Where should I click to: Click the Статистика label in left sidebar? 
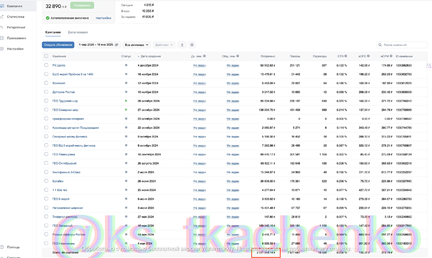pos(16,17)
